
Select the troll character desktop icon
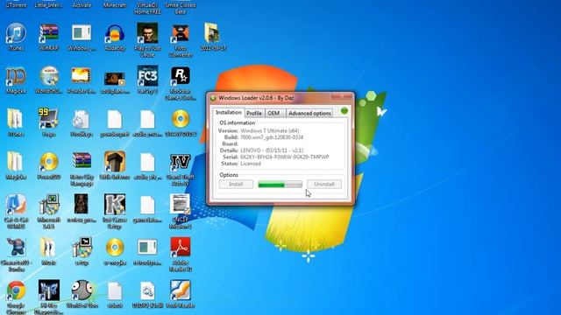[16, 248]
